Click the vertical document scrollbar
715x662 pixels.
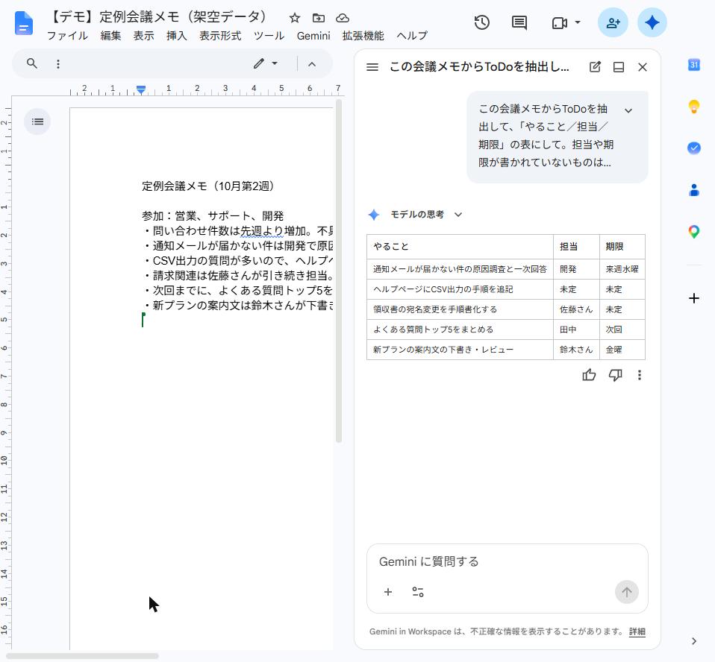pos(338,271)
